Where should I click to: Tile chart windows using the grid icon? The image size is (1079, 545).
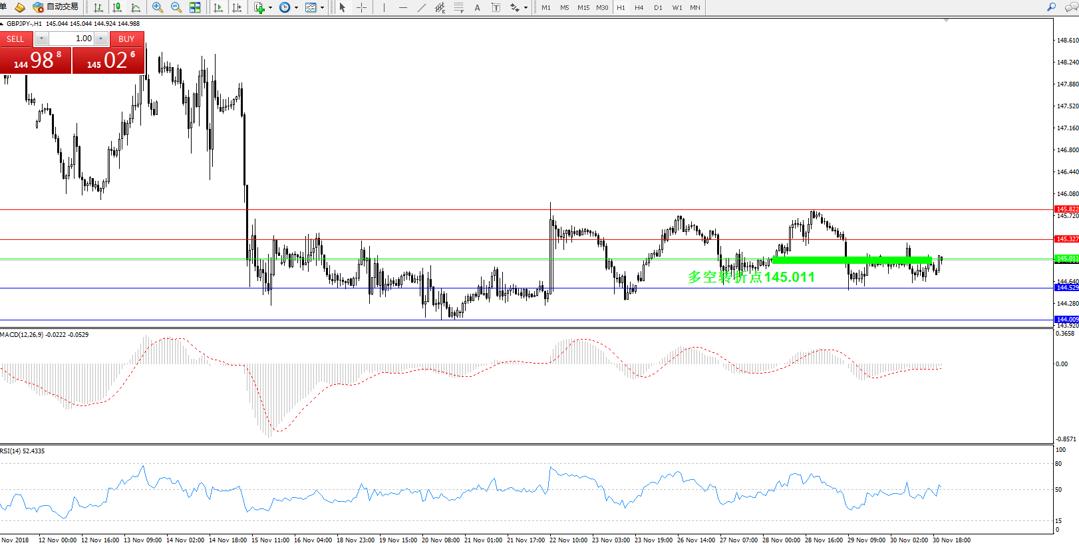click(195, 7)
